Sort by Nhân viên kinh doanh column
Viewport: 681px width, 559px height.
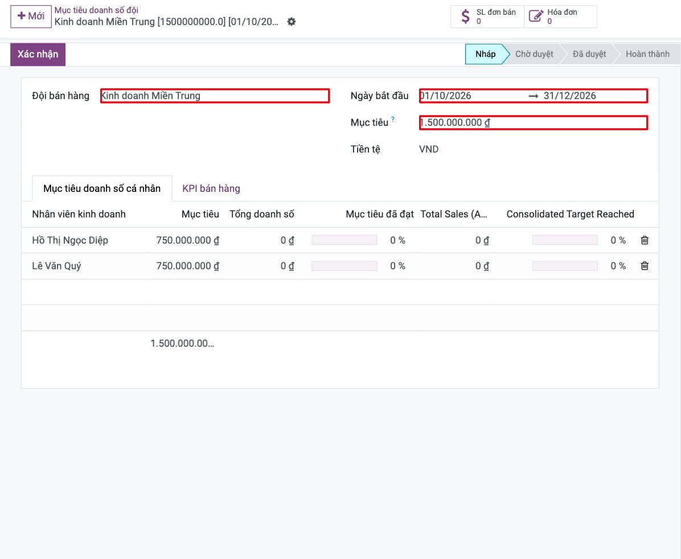(x=79, y=214)
